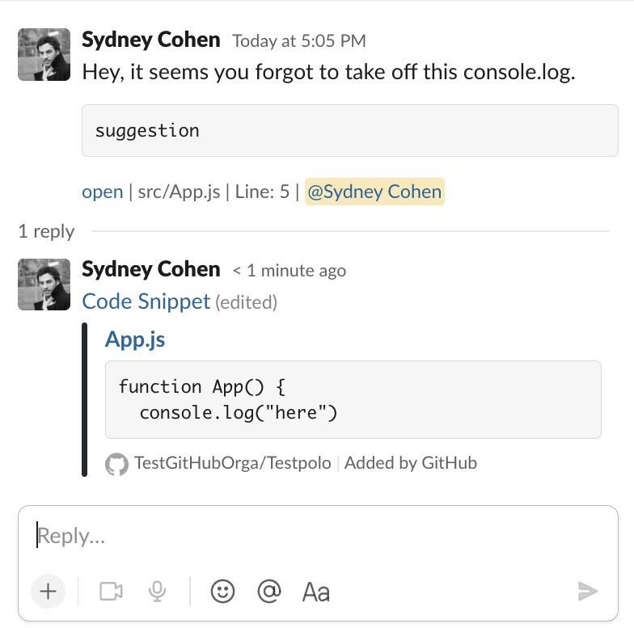Send the reply with arrow icon
634x628 pixels.
(587, 592)
